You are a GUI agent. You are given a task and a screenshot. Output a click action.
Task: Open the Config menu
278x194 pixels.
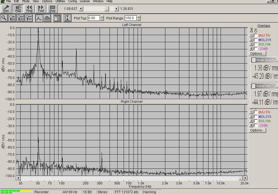tap(73, 1)
